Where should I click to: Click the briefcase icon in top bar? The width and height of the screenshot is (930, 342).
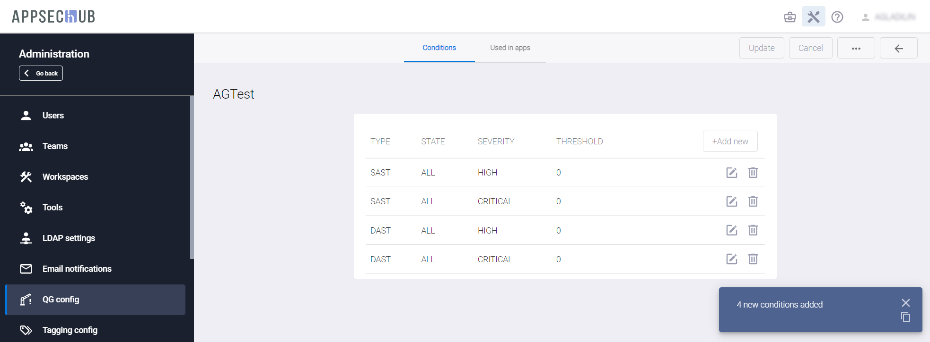(x=790, y=17)
